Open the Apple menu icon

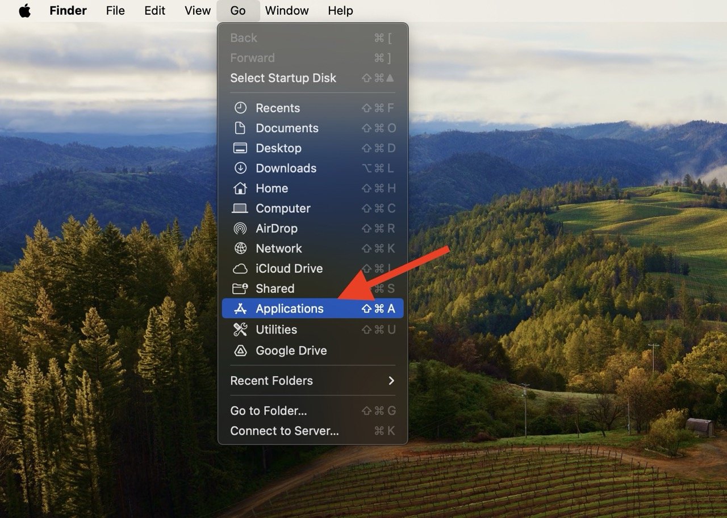click(24, 10)
